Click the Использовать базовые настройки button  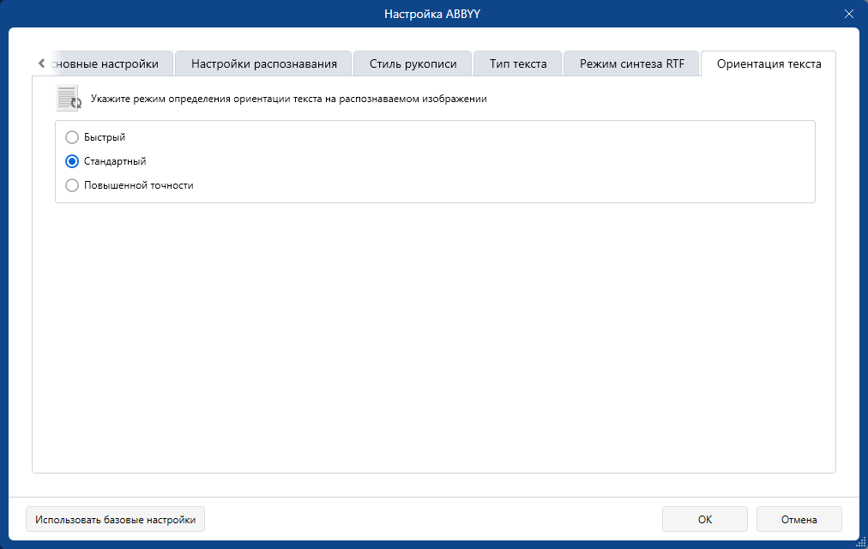115,519
